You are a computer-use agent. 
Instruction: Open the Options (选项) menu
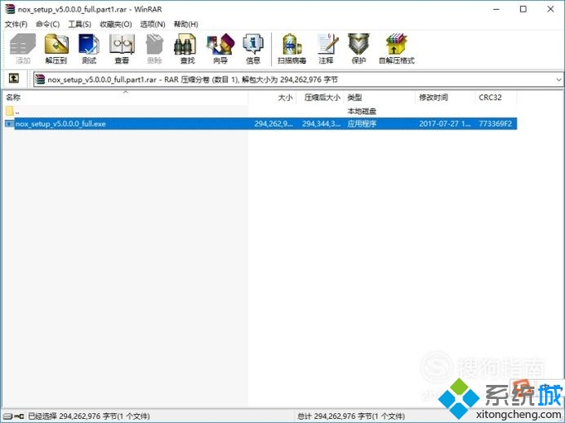pos(152,24)
